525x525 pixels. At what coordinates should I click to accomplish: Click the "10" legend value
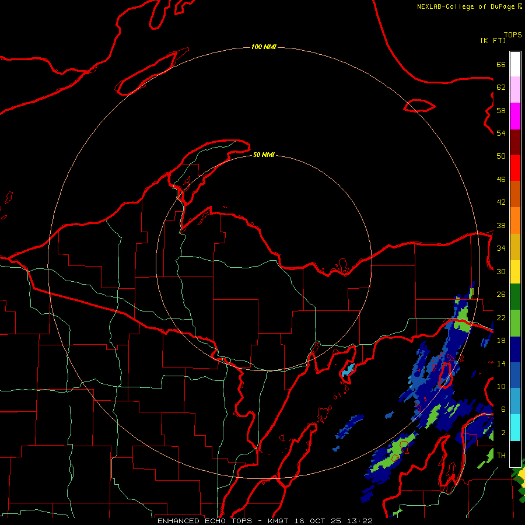(x=501, y=387)
